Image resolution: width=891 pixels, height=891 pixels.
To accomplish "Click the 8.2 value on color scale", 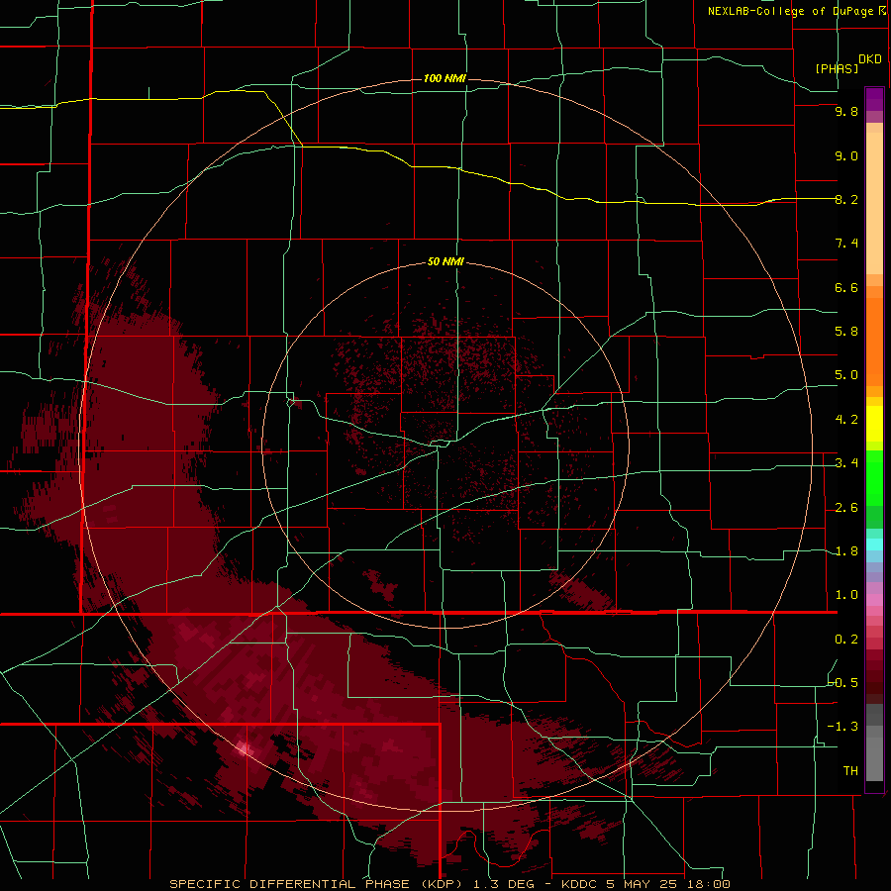I will [x=846, y=199].
